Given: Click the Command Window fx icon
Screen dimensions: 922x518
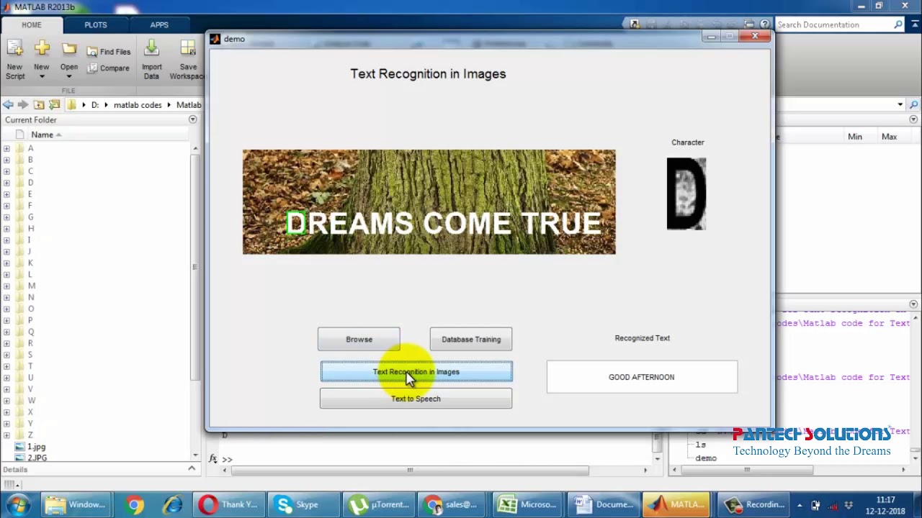Looking at the screenshot, I should click(x=213, y=458).
